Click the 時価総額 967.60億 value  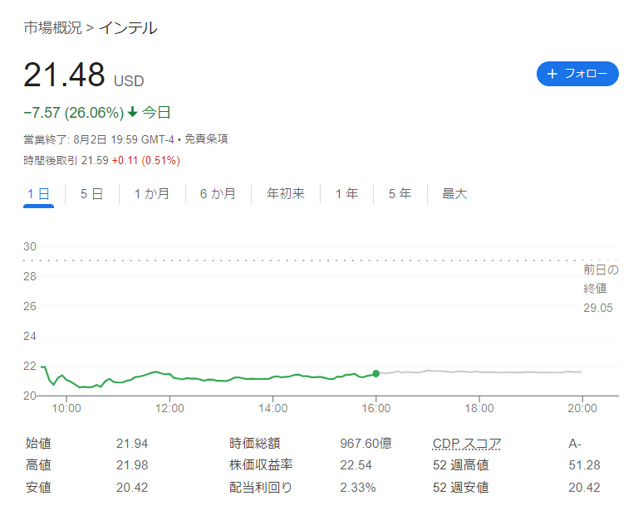click(366, 443)
